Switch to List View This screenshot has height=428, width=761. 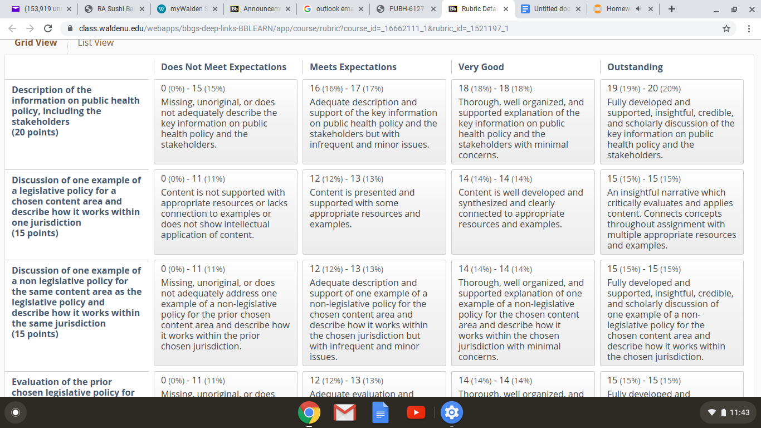pyautogui.click(x=96, y=42)
